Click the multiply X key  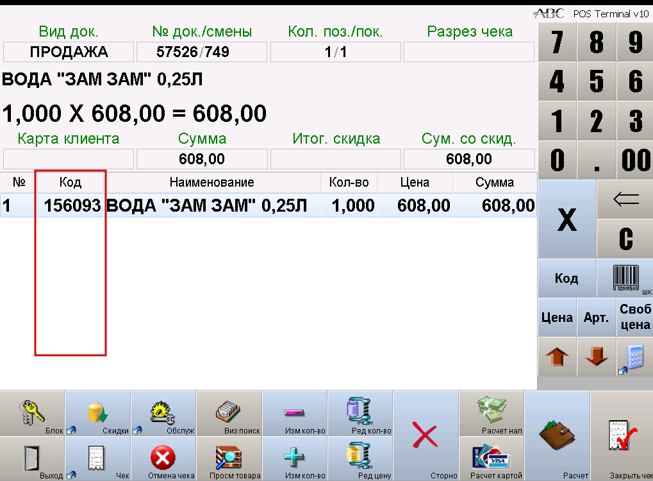click(566, 219)
